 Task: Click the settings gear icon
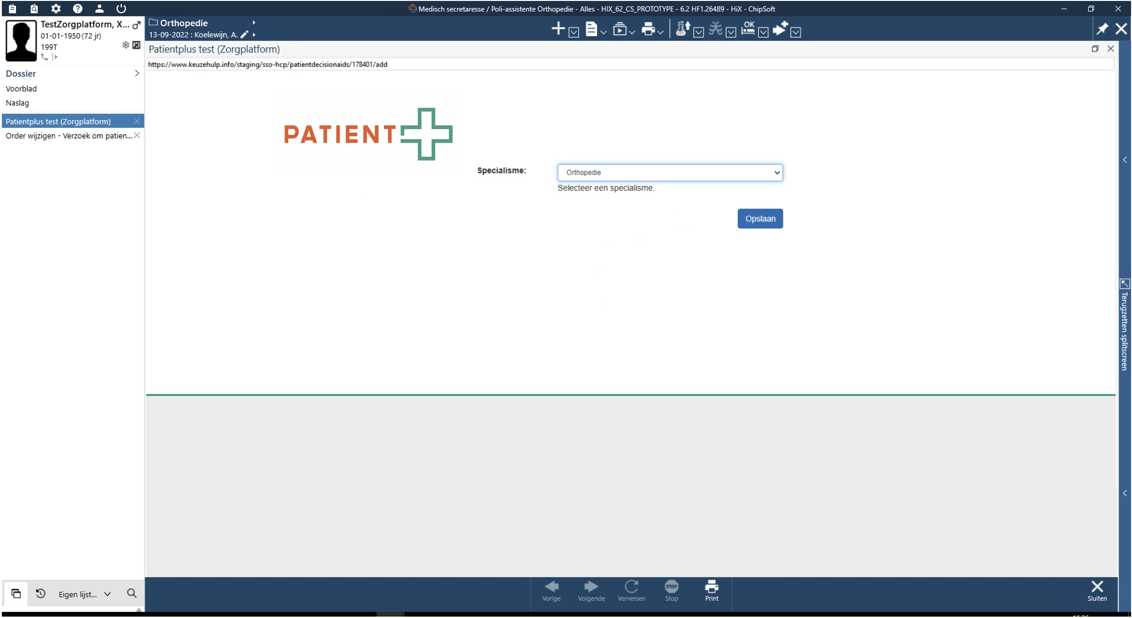[x=56, y=8]
